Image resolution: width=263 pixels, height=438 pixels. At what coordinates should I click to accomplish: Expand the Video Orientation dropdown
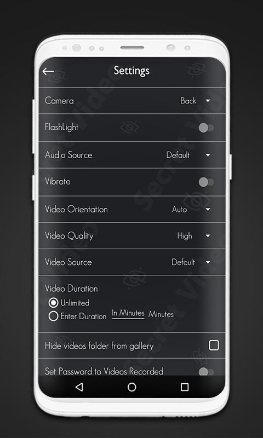191,209
